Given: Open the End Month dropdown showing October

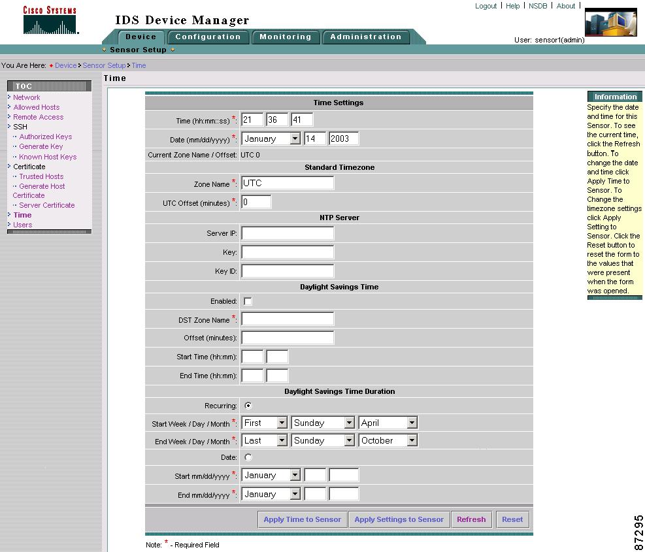Looking at the screenshot, I should tap(388, 440).
